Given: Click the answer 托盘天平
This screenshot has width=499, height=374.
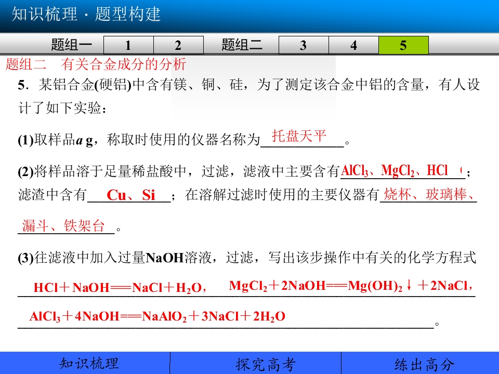Looking at the screenshot, I should click(299, 136).
